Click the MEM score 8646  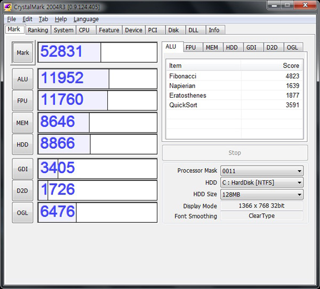[98, 123]
